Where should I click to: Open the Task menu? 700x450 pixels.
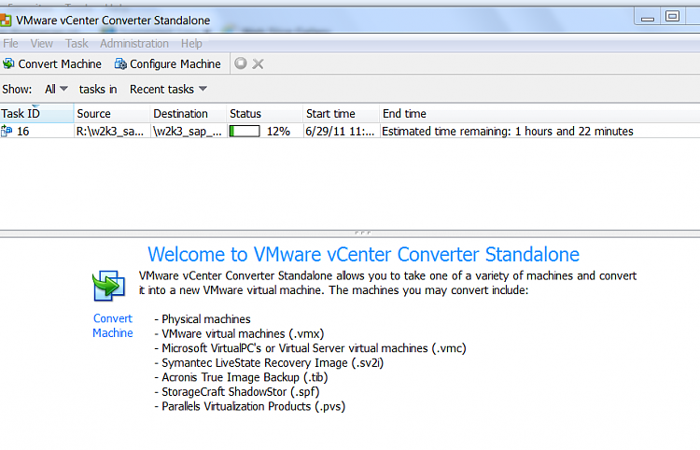(77, 43)
